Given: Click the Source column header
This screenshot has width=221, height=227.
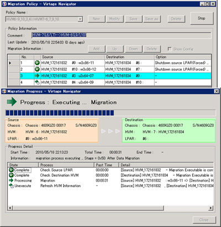Looking at the screenshot, I should [x=72, y=57].
